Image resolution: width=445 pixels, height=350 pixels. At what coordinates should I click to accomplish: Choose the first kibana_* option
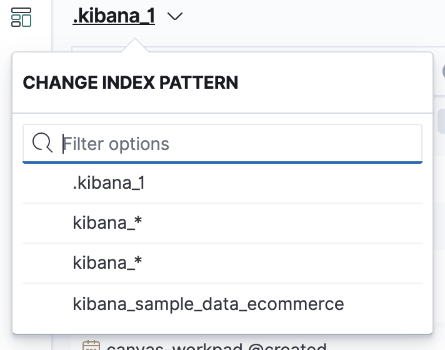coord(108,223)
